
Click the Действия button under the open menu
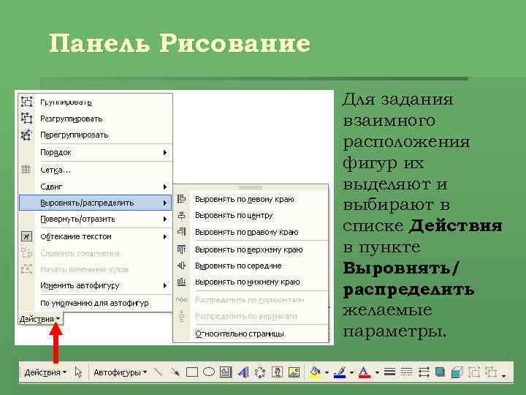(x=40, y=319)
